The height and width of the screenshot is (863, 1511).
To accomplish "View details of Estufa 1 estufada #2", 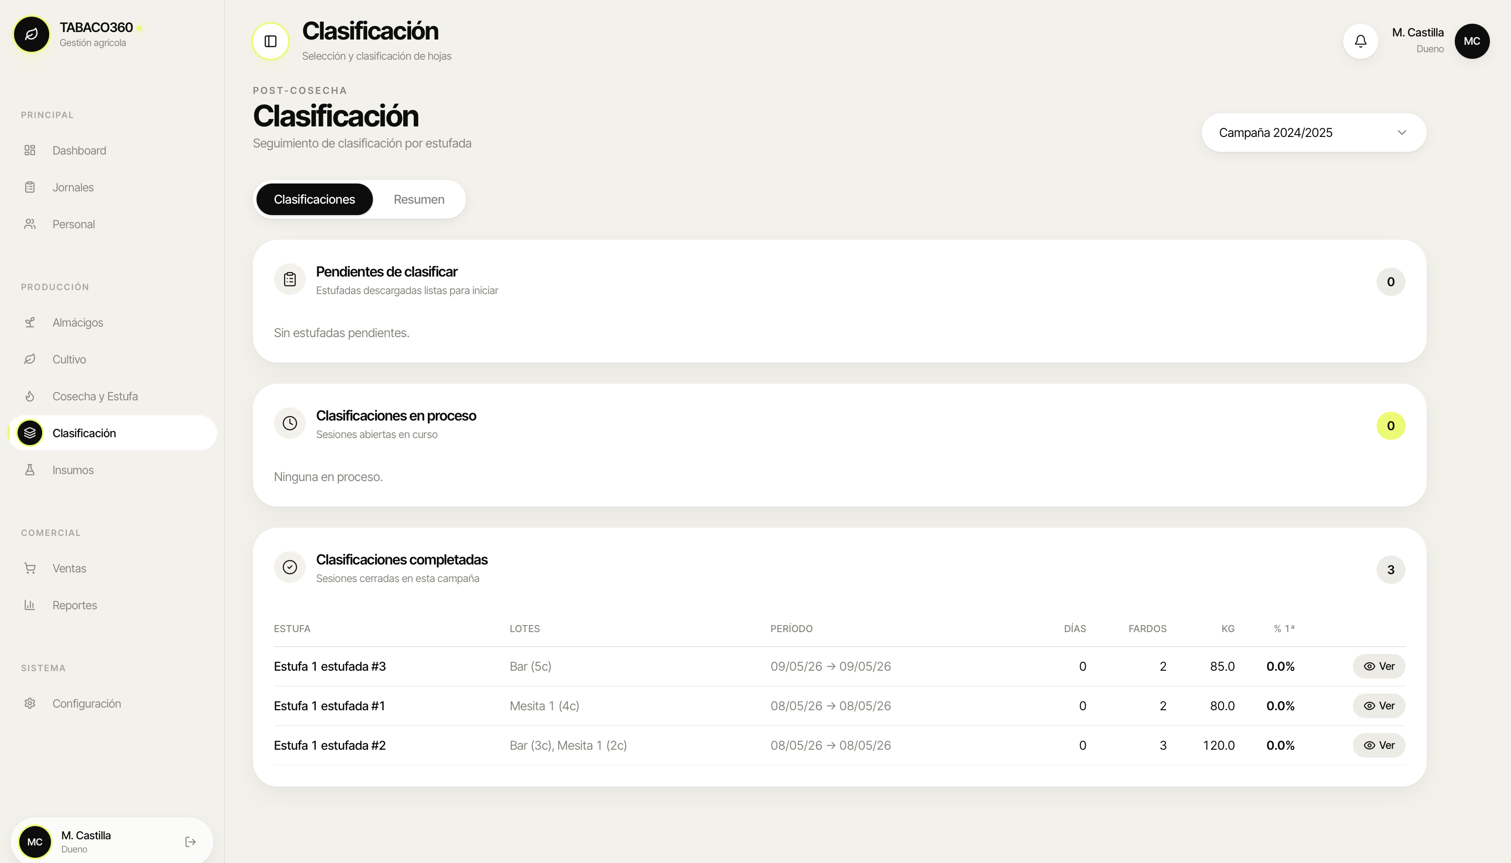I will coord(1379,745).
